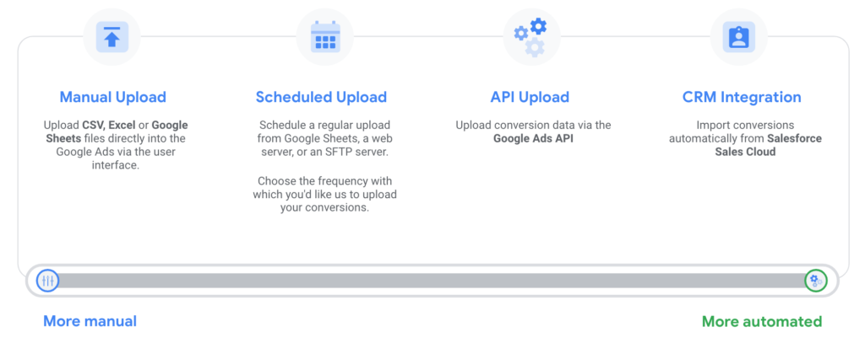
Task: Open the API Upload heading
Action: pos(530,98)
